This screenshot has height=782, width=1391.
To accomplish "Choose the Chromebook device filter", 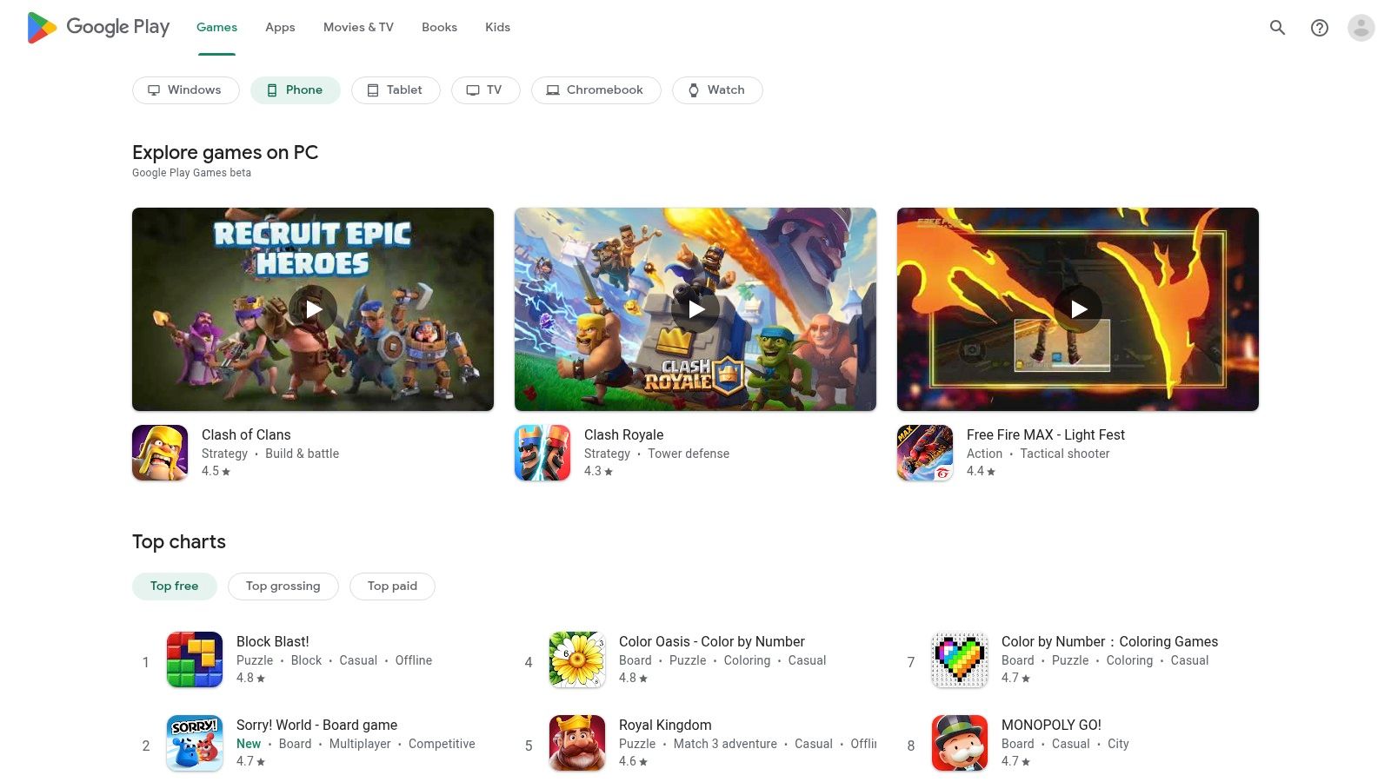I will click(596, 89).
